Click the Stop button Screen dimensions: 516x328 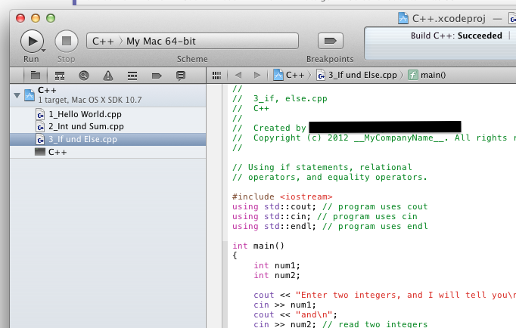tap(67, 41)
